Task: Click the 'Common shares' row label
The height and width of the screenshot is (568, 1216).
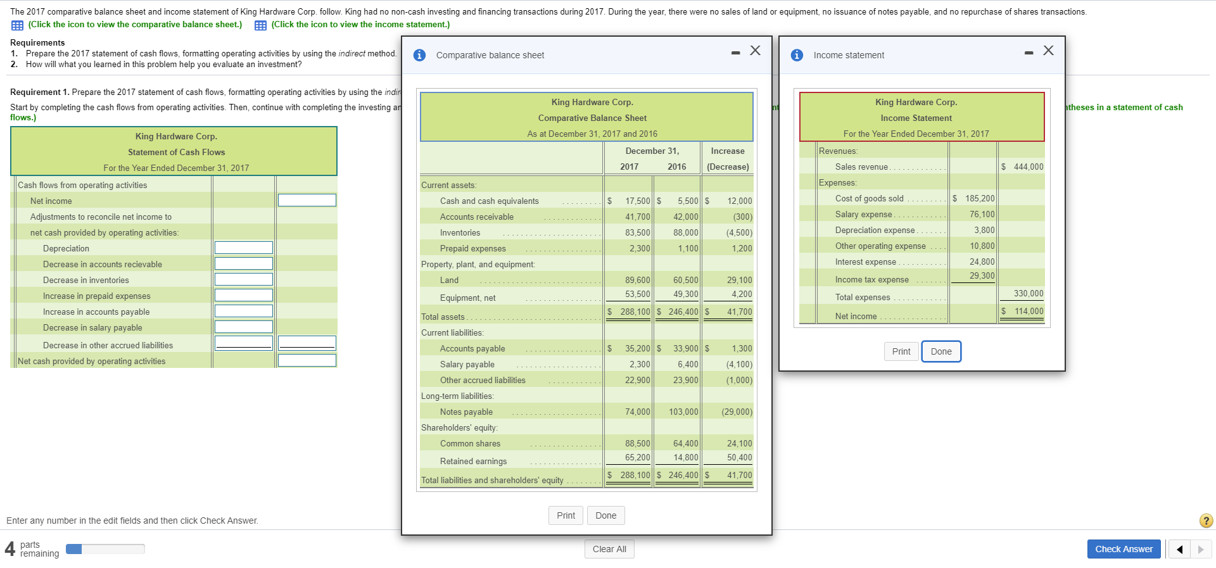Action: [x=470, y=443]
